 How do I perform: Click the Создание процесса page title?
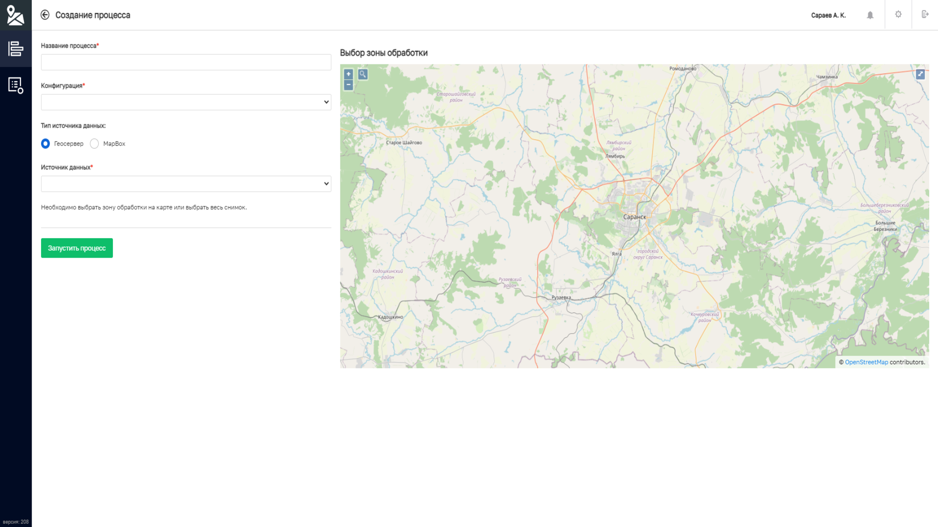click(x=93, y=15)
